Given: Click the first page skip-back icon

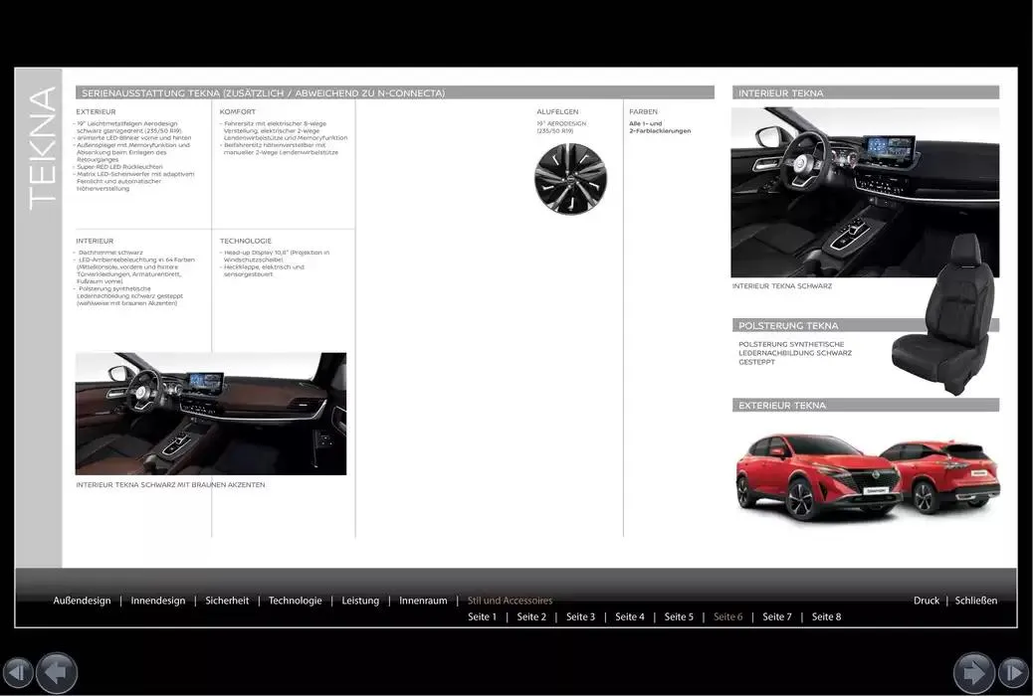Looking at the screenshot, I should (x=18, y=672).
